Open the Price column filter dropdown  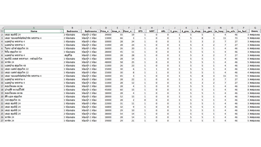click(110, 31)
